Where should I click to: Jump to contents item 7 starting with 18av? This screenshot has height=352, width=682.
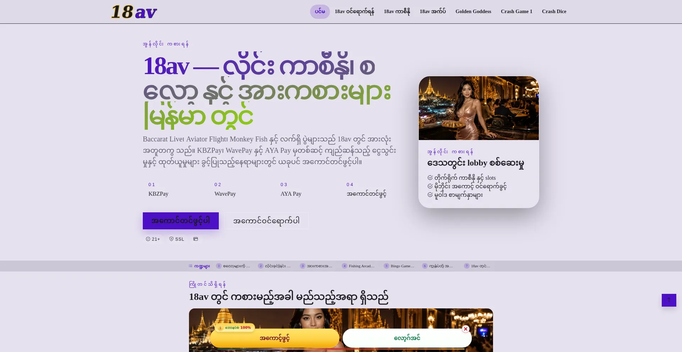477,266
